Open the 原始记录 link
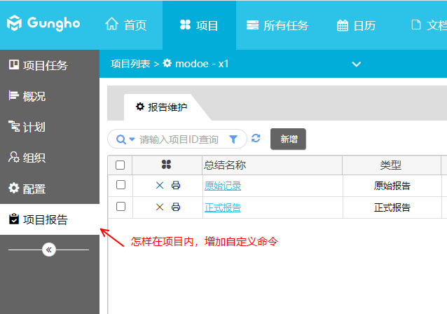Viewport: 447px width, 314px height. (222, 186)
